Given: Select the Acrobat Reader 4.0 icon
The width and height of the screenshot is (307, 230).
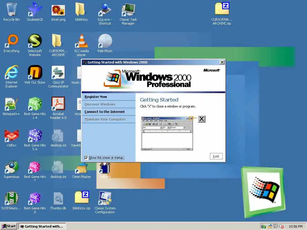Looking at the screenshot, I should coord(58,104).
